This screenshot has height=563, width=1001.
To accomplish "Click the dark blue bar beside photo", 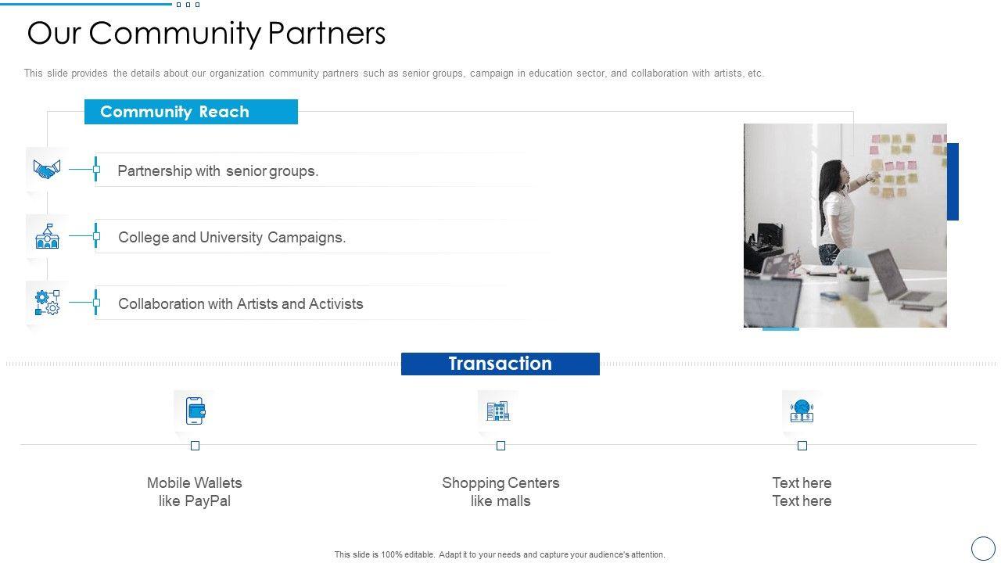I will coord(953,181).
